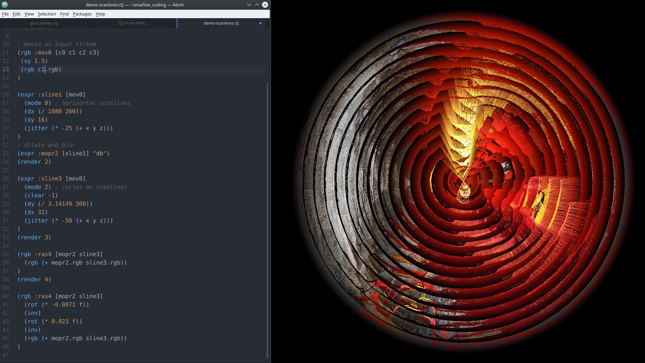
Task: Open the Packages menu
Action: 82,14
